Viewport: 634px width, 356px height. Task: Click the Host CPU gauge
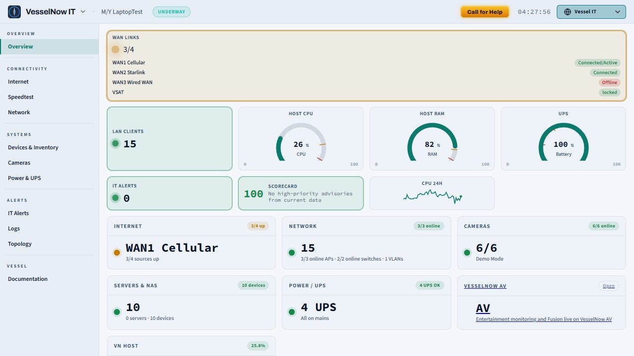coord(301,139)
